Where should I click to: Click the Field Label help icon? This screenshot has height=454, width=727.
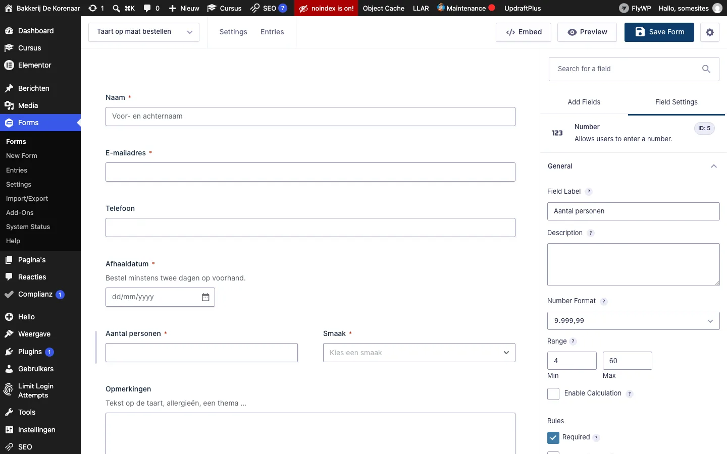coord(589,192)
